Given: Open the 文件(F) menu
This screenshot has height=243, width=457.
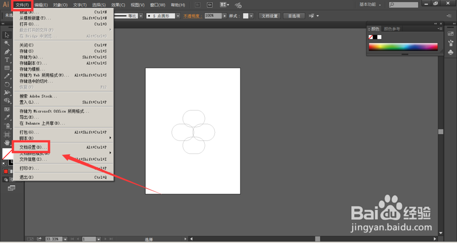Looking at the screenshot, I should click(22, 5).
